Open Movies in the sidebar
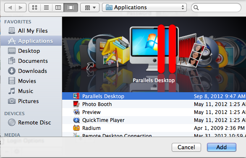This screenshot has width=246, height=158. point(31,81)
